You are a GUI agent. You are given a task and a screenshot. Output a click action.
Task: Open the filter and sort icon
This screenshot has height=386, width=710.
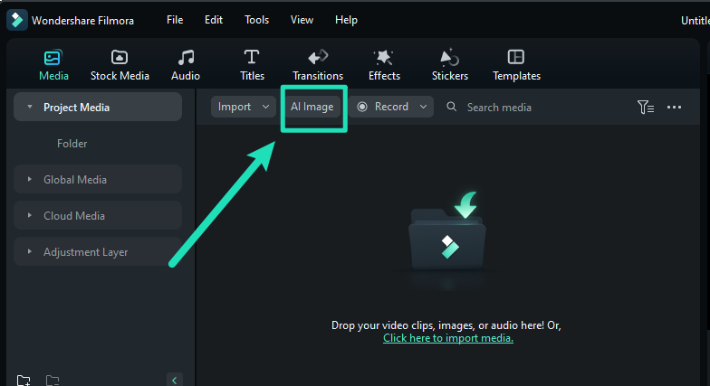[x=645, y=107]
